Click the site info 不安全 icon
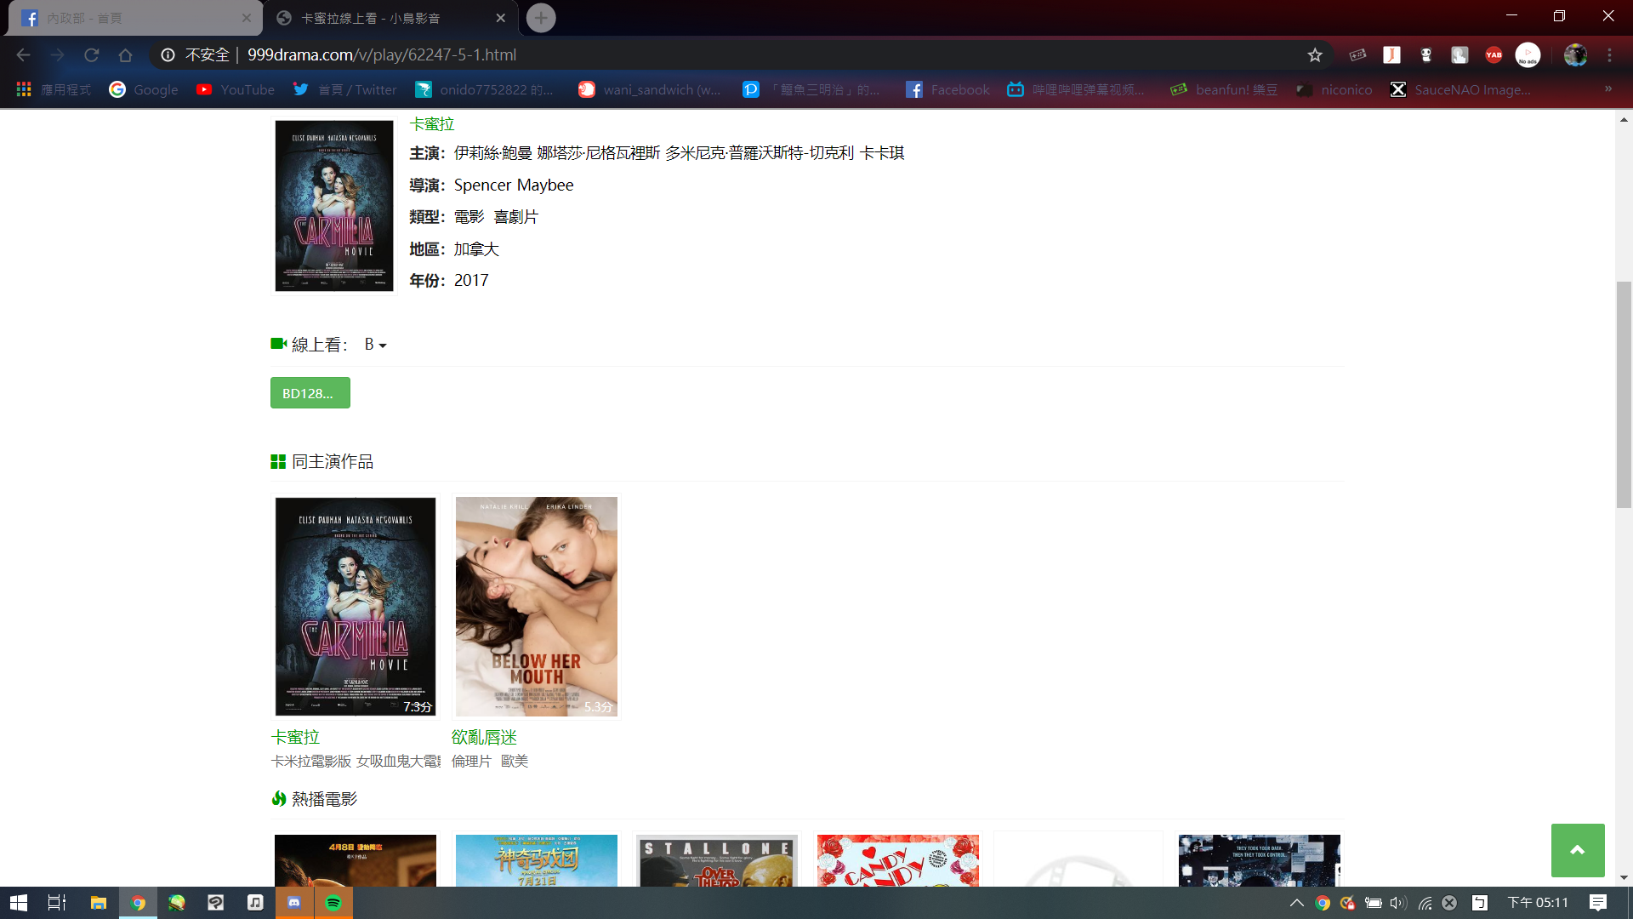This screenshot has height=919, width=1633. (x=168, y=54)
